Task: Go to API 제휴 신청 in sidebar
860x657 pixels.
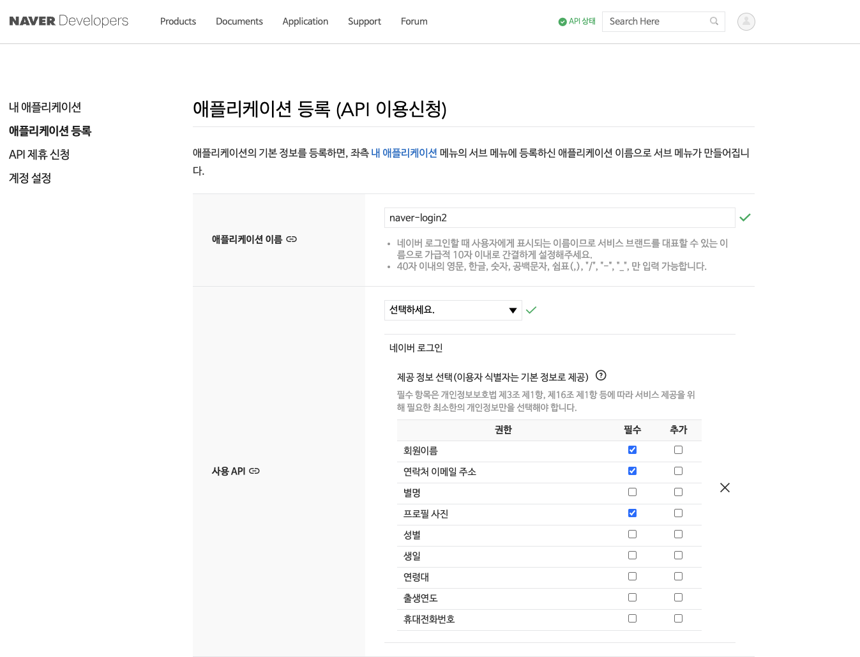Action: [40, 155]
